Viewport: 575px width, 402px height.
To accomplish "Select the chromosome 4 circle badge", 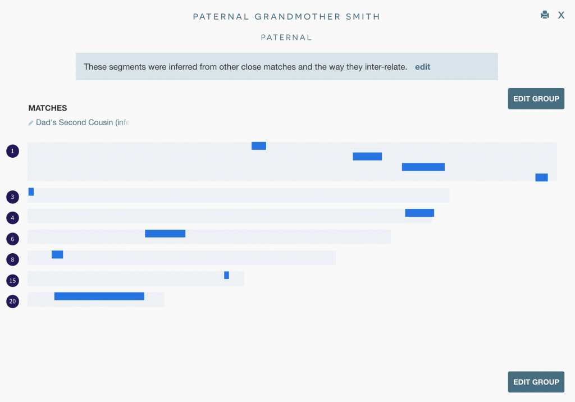I will coord(12,218).
